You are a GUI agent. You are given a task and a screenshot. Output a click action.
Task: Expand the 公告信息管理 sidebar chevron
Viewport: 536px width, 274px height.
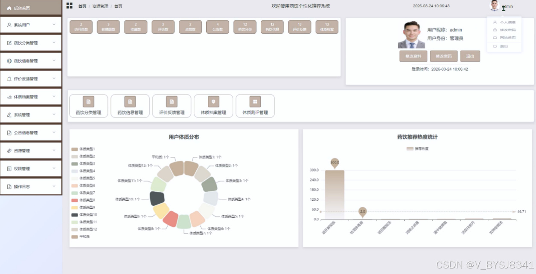[54, 132]
